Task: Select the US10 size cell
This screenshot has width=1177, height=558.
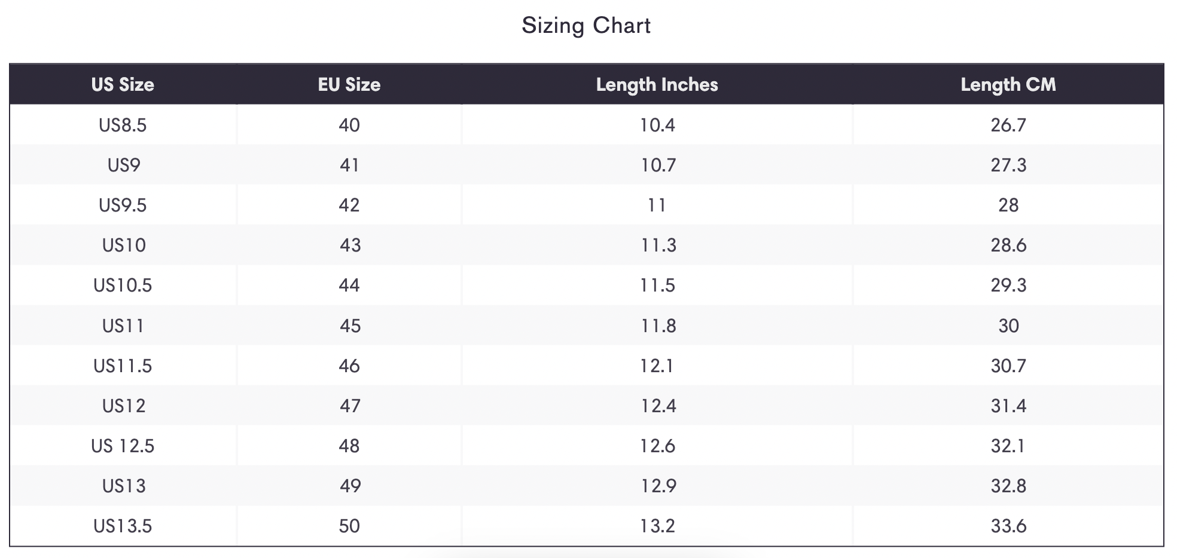Action: [123, 245]
